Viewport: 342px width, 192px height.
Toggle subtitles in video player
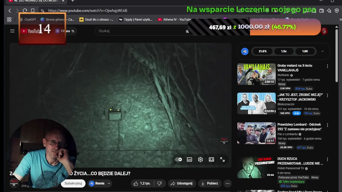[189, 159]
